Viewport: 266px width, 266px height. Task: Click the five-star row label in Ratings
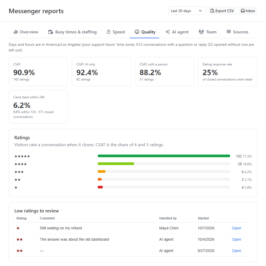(x=22, y=156)
